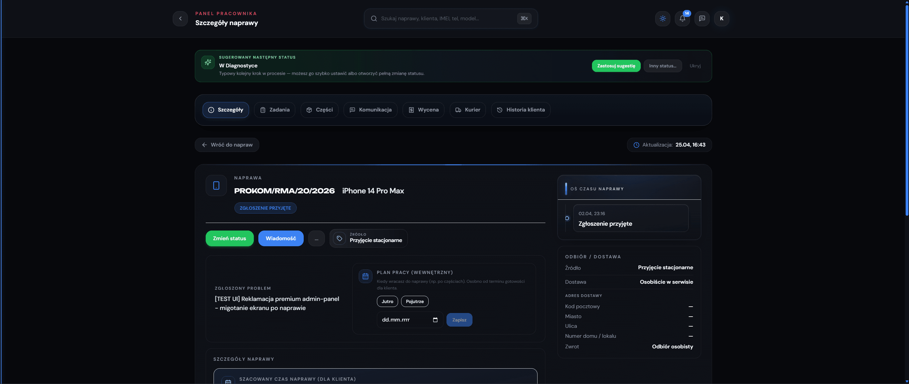Click repair number PROKOM/RMA/20/2026

pos(284,191)
